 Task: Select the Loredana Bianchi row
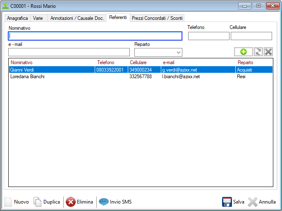(x=27, y=77)
